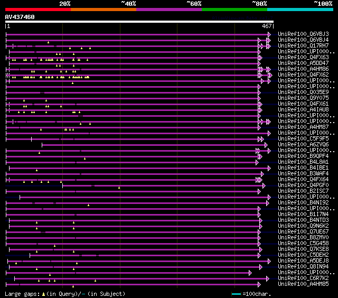Click the orange ~40% identity color segment
338x298 pixels.
pyautogui.click(x=104, y=10)
